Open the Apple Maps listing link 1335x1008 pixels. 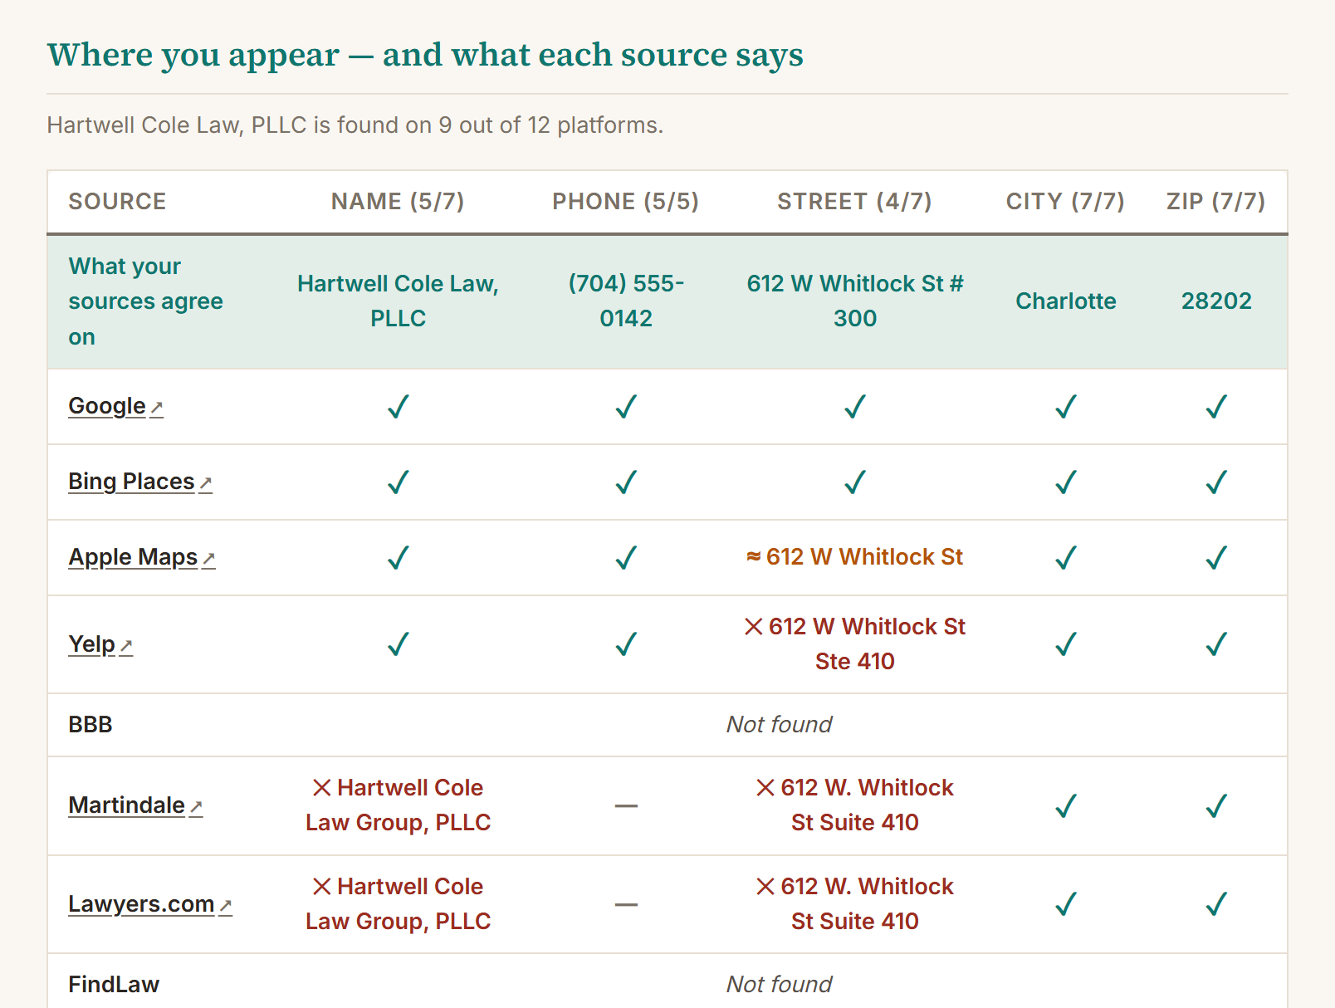(x=142, y=557)
